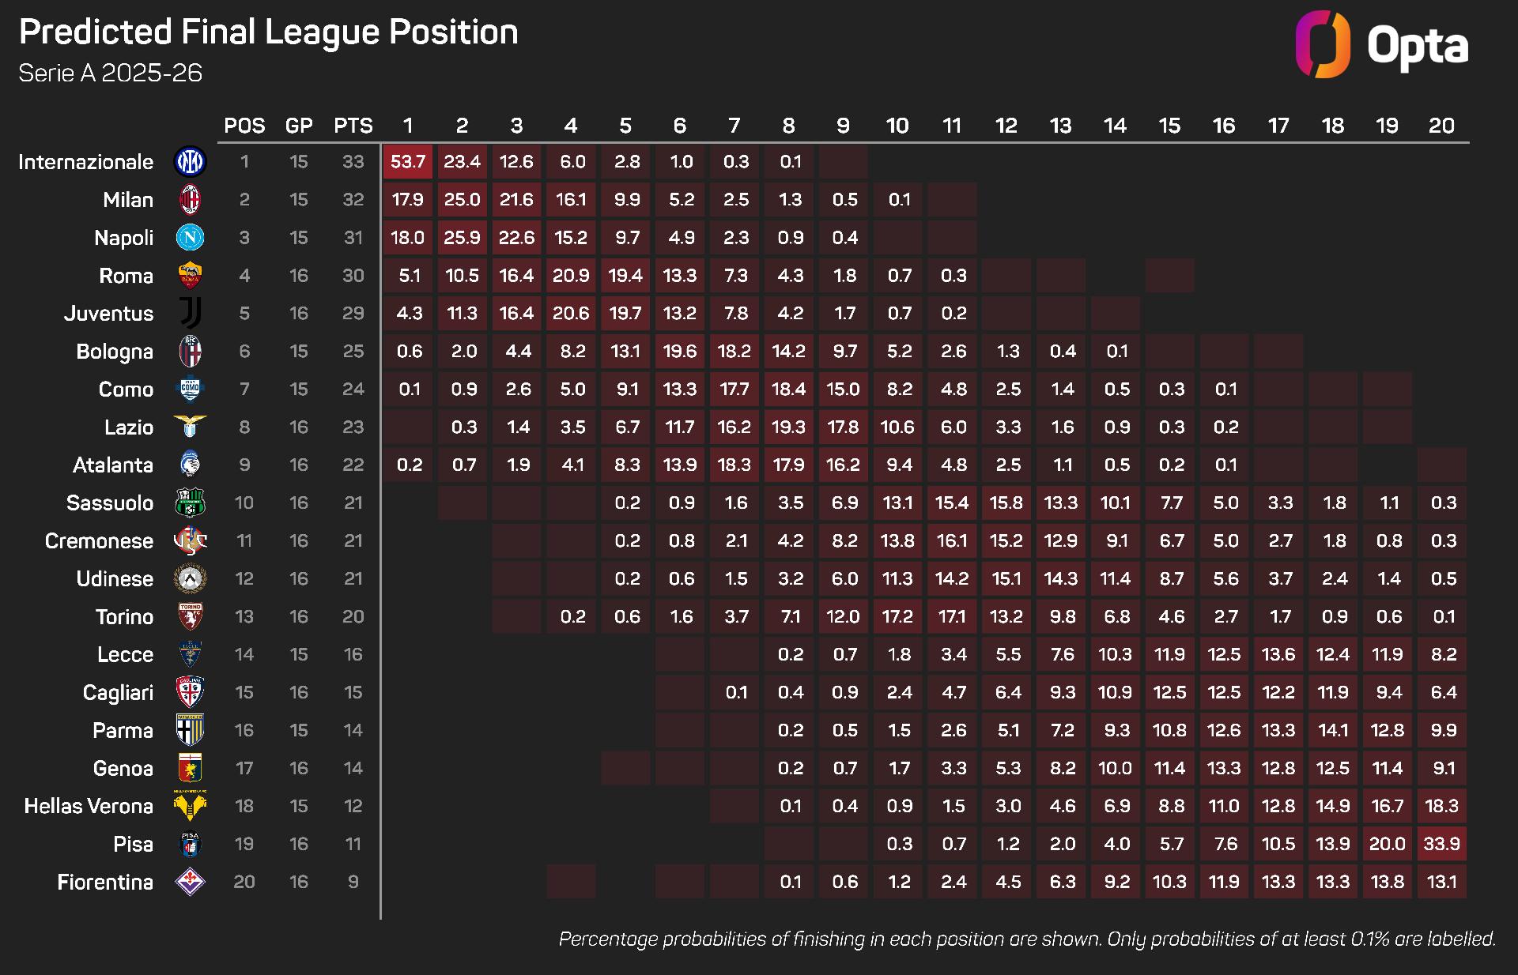Click the Genoa club crest
The height and width of the screenshot is (975, 1518).
pos(190,769)
